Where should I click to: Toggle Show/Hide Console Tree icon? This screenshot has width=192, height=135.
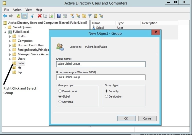[24, 16]
